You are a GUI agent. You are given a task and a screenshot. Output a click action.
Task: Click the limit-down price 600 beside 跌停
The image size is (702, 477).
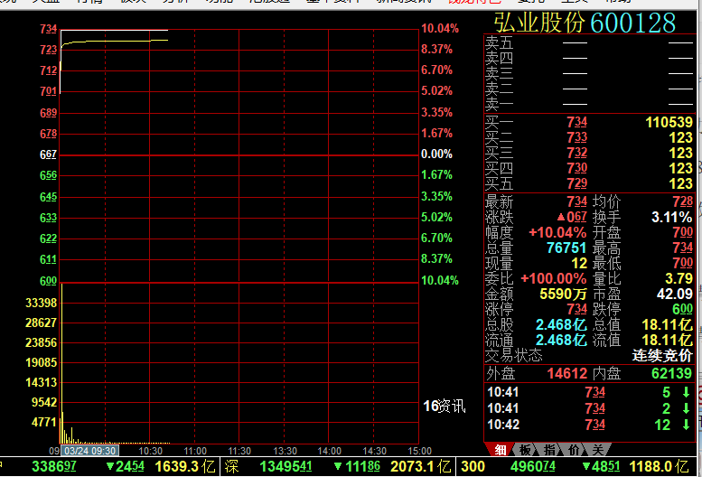click(682, 309)
